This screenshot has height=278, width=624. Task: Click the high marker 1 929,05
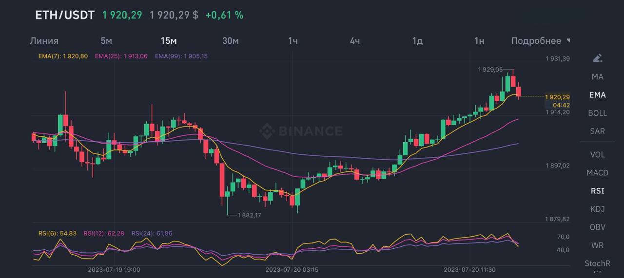pos(490,70)
